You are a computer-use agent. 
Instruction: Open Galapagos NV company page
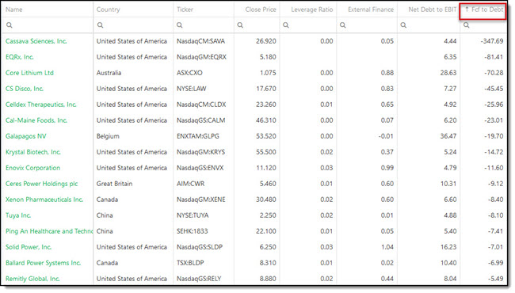25,136
